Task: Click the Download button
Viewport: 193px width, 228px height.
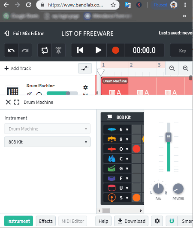Action: 131,221
